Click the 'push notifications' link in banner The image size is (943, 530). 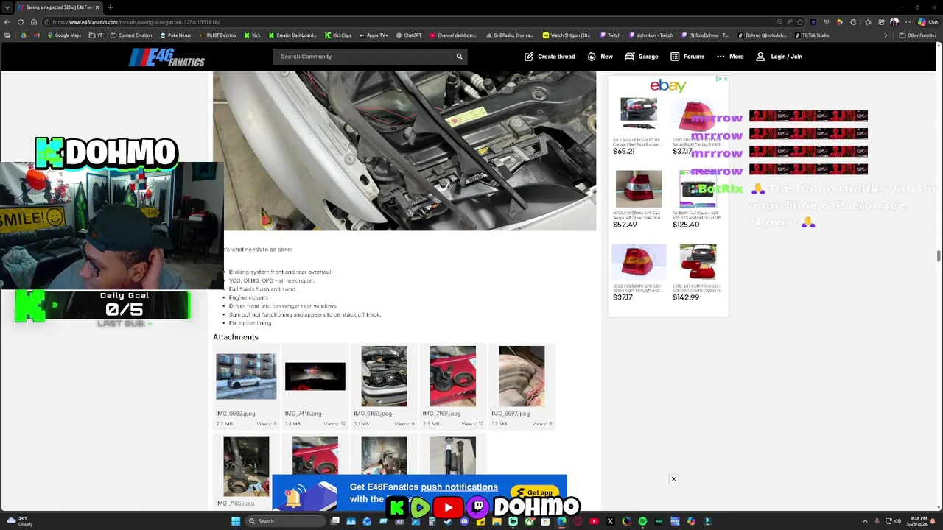pos(460,487)
